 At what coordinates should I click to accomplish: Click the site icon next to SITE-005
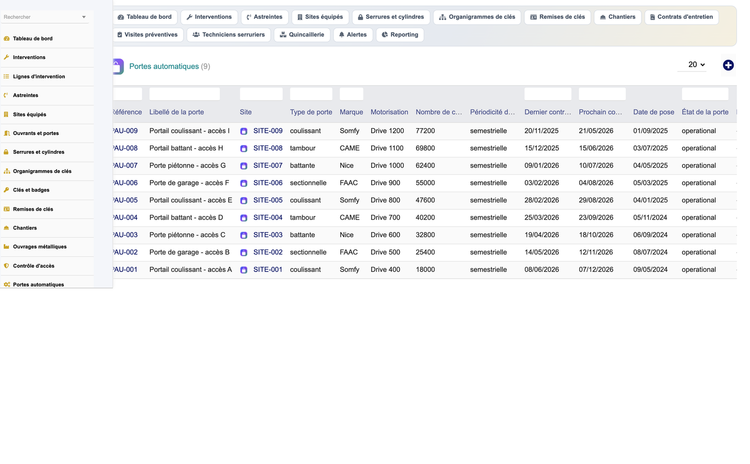coord(243,200)
